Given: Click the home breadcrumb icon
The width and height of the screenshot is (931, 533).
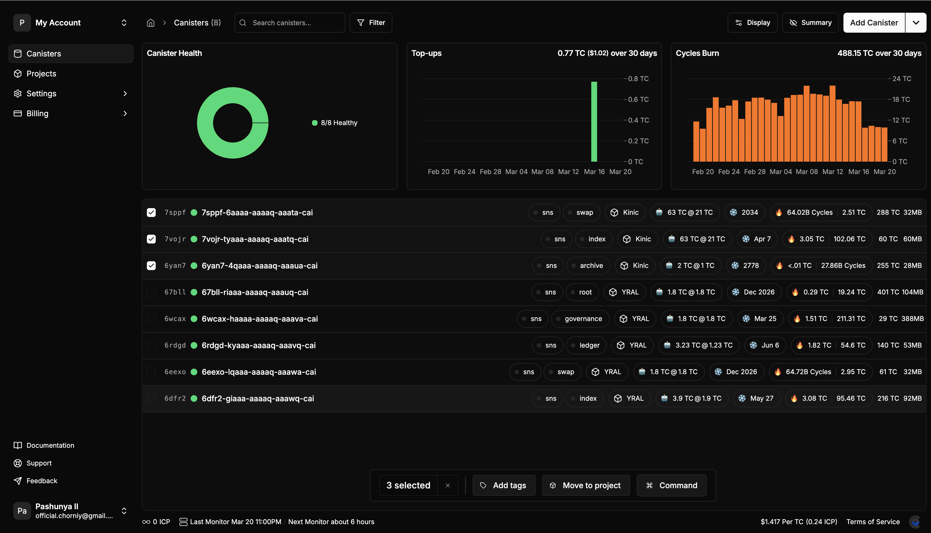Looking at the screenshot, I should point(151,23).
